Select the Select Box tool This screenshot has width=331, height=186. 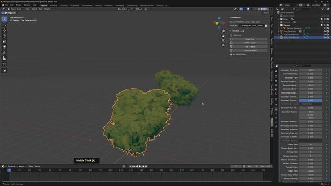4,19
